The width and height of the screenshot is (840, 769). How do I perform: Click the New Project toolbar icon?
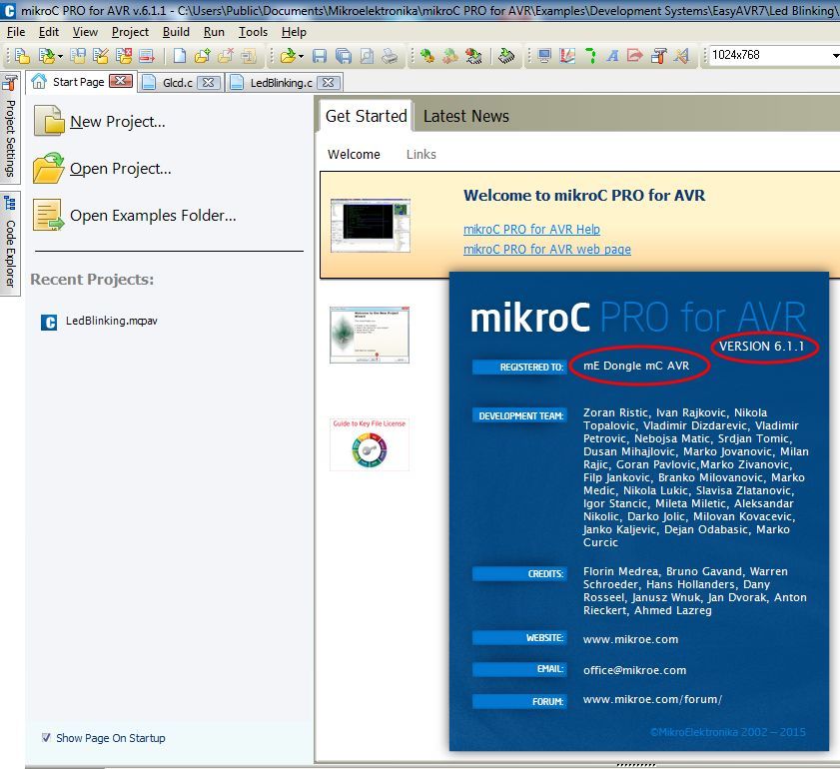point(23,56)
